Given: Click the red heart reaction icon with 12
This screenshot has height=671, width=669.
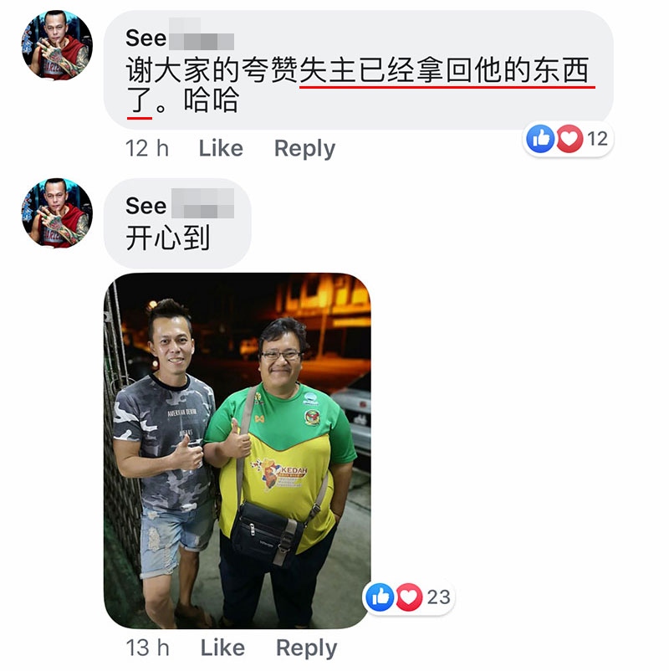Looking at the screenshot, I should click(569, 139).
